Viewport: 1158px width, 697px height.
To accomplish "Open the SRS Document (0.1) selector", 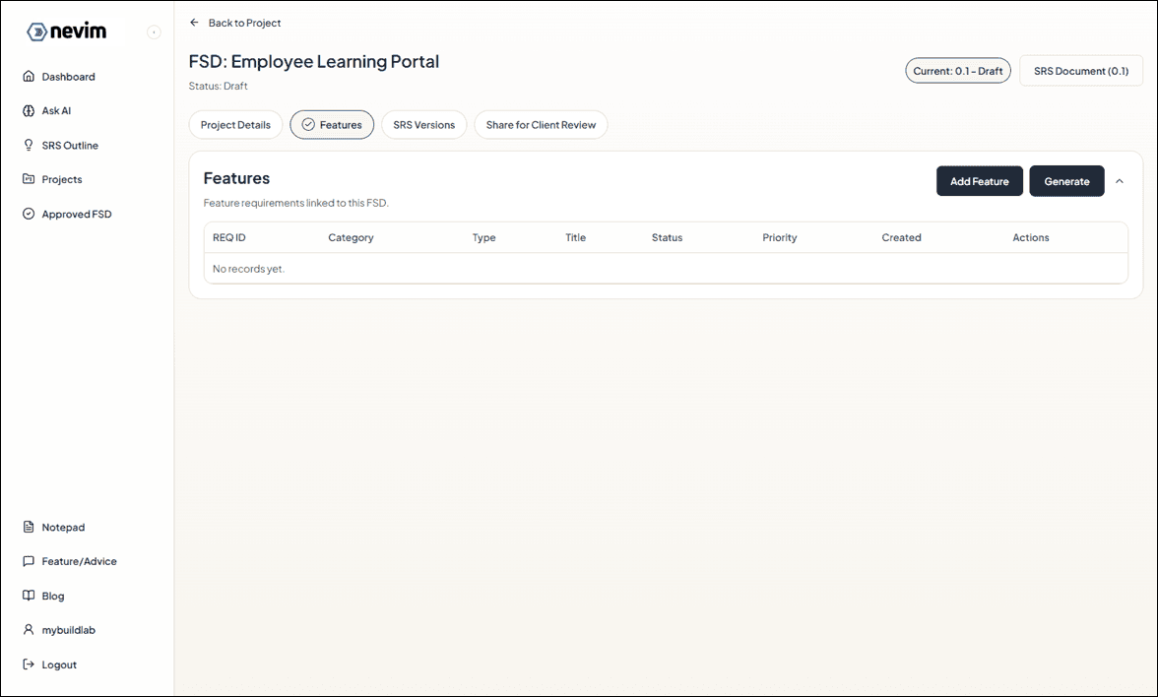I will tap(1080, 70).
